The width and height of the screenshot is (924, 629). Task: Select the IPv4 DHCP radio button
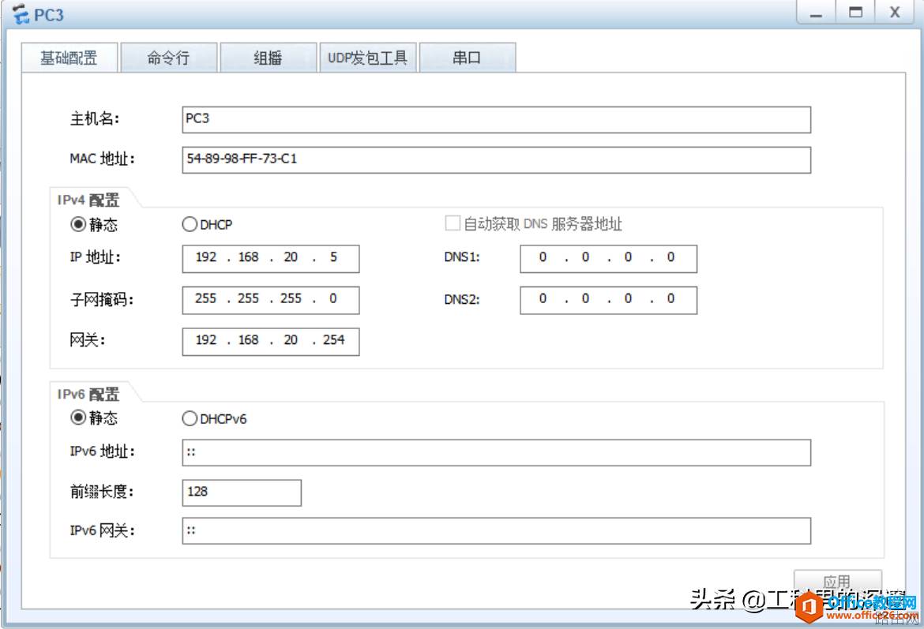(x=190, y=224)
